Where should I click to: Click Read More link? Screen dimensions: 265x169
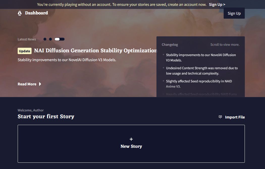[x=27, y=84]
